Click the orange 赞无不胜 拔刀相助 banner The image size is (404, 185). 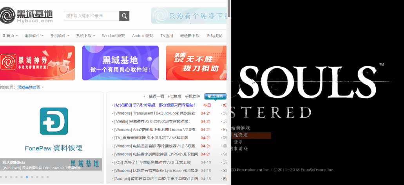(196, 63)
